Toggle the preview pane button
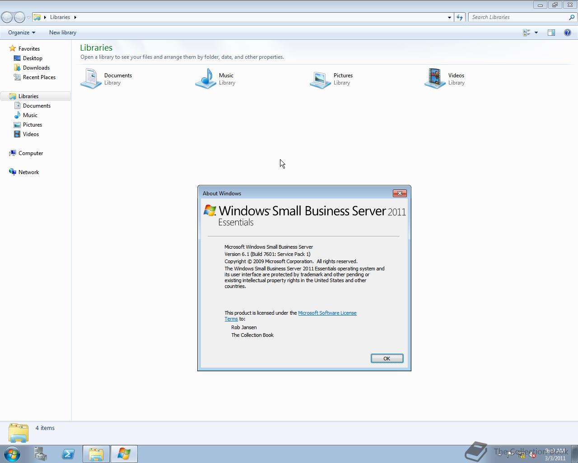The height and width of the screenshot is (463, 578). [x=551, y=33]
